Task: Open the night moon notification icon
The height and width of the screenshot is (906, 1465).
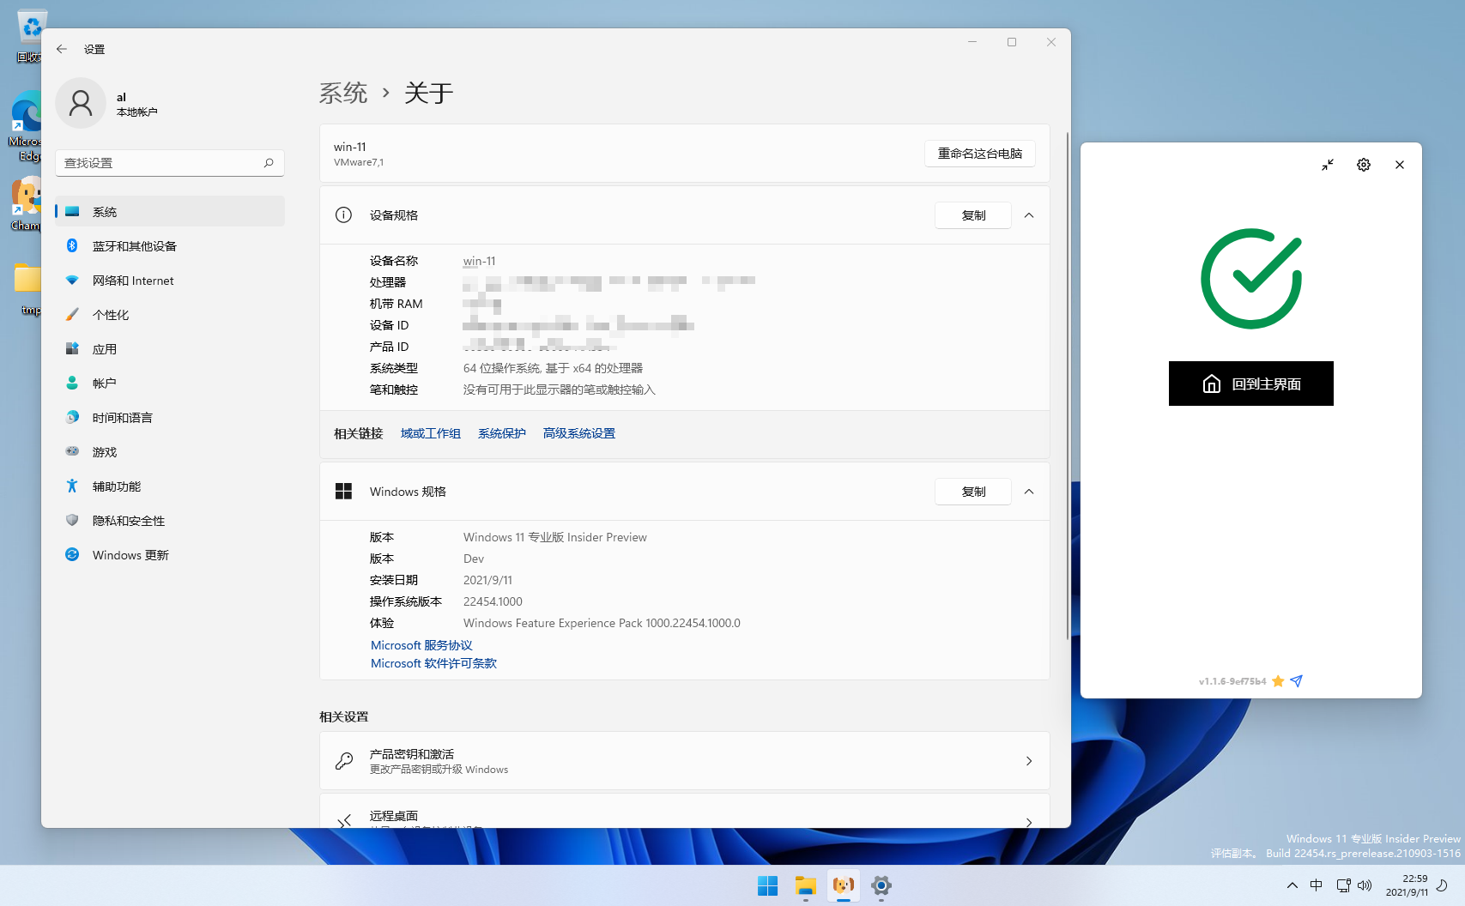Action: click(x=1443, y=885)
